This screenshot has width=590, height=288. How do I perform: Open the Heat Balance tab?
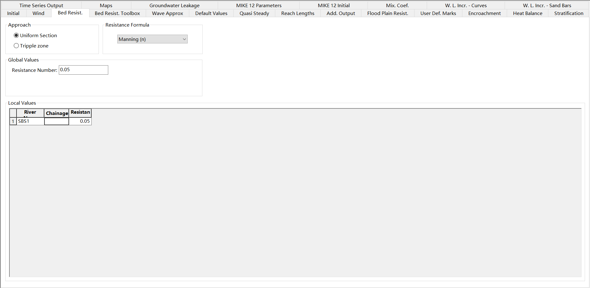[x=527, y=13]
